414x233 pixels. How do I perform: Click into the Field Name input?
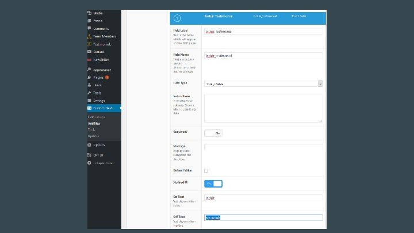[x=263, y=55]
